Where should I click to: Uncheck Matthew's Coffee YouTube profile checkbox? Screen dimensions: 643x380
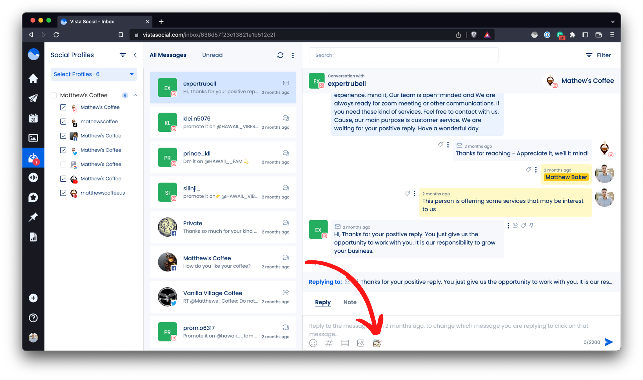point(63,179)
